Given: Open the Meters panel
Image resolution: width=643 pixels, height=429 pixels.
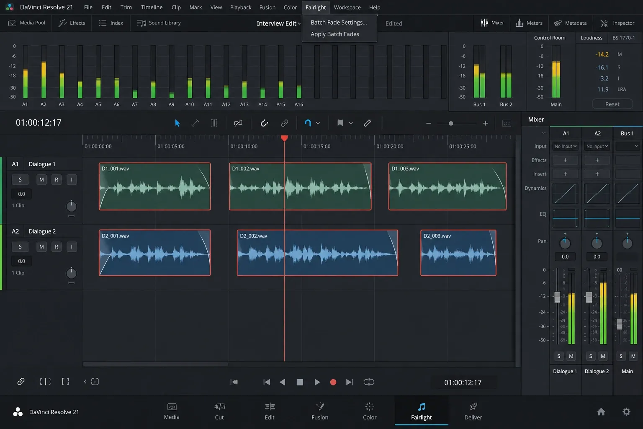Looking at the screenshot, I should pos(529,23).
